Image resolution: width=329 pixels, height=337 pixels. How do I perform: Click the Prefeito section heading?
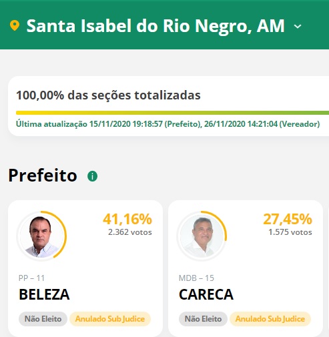click(43, 176)
